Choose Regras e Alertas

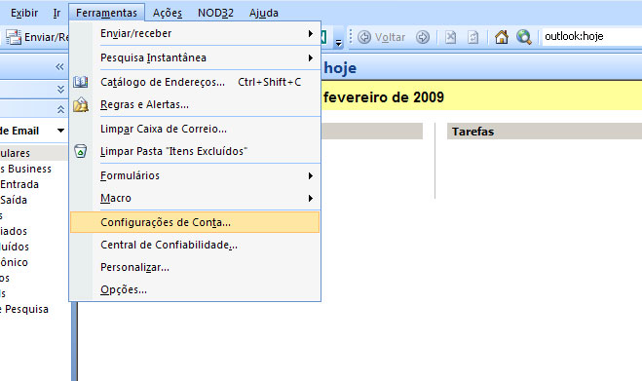point(195,104)
